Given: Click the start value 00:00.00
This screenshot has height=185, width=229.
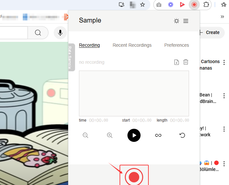Looking at the screenshot, I should tap(142, 120).
